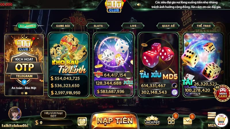Switch to the Slots tab
This screenshot has height=129, width=230.
(98, 26)
